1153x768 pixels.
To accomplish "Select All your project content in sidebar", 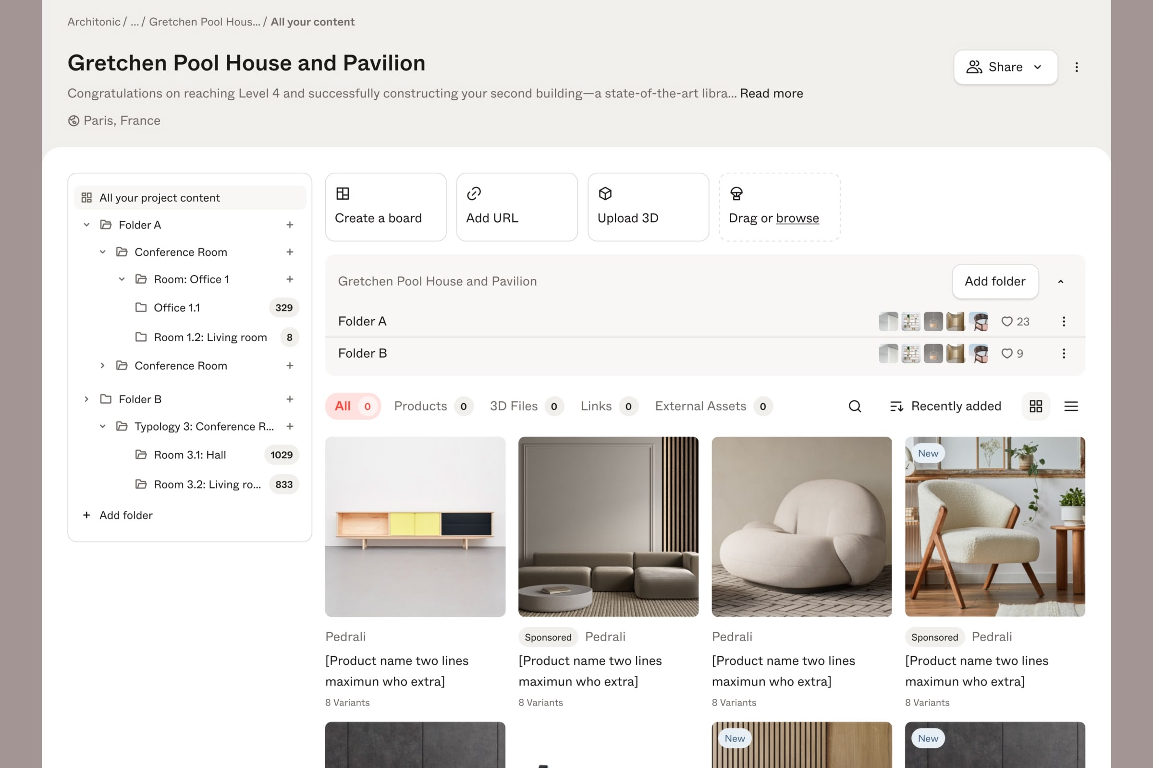I will click(159, 197).
